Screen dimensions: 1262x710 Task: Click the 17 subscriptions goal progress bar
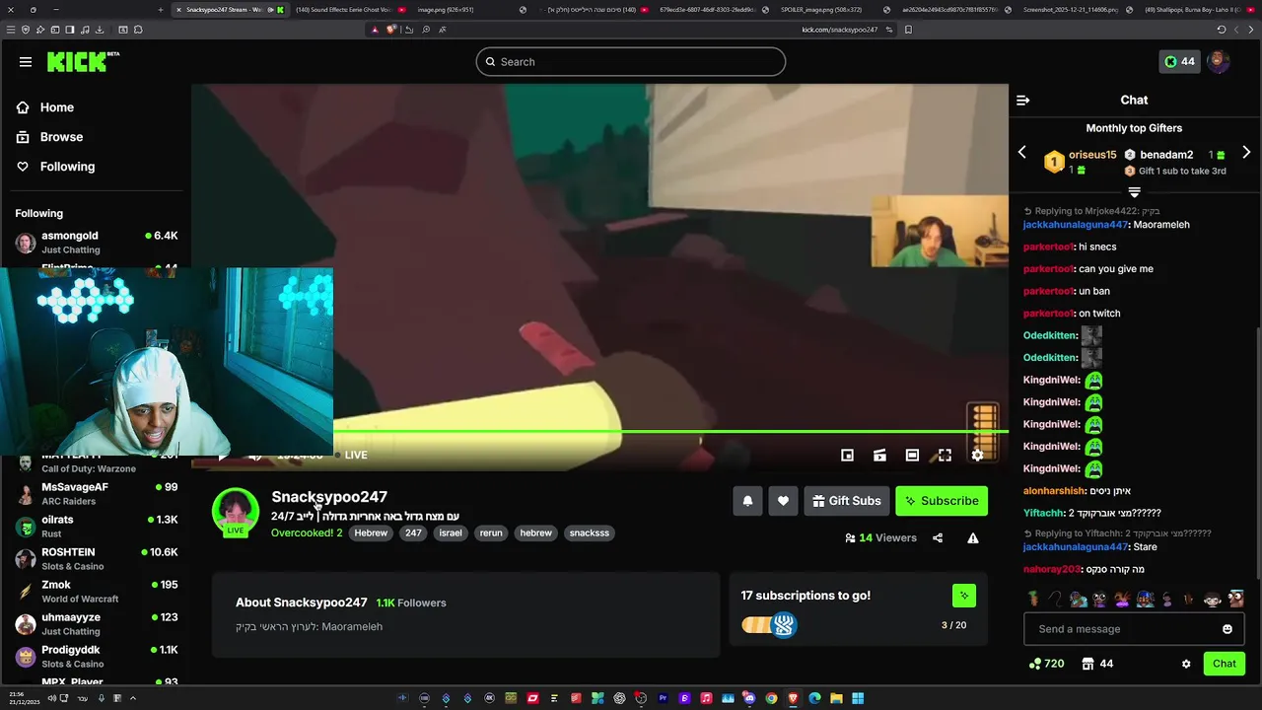pyautogui.click(x=770, y=625)
